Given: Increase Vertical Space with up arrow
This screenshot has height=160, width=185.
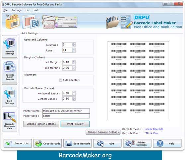Looking at the screenshot, I should point(74,98).
